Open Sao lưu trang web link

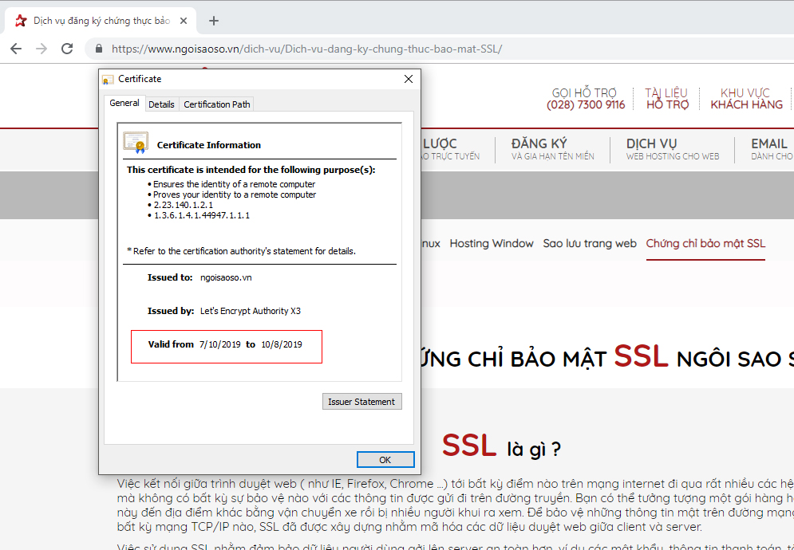coord(590,243)
